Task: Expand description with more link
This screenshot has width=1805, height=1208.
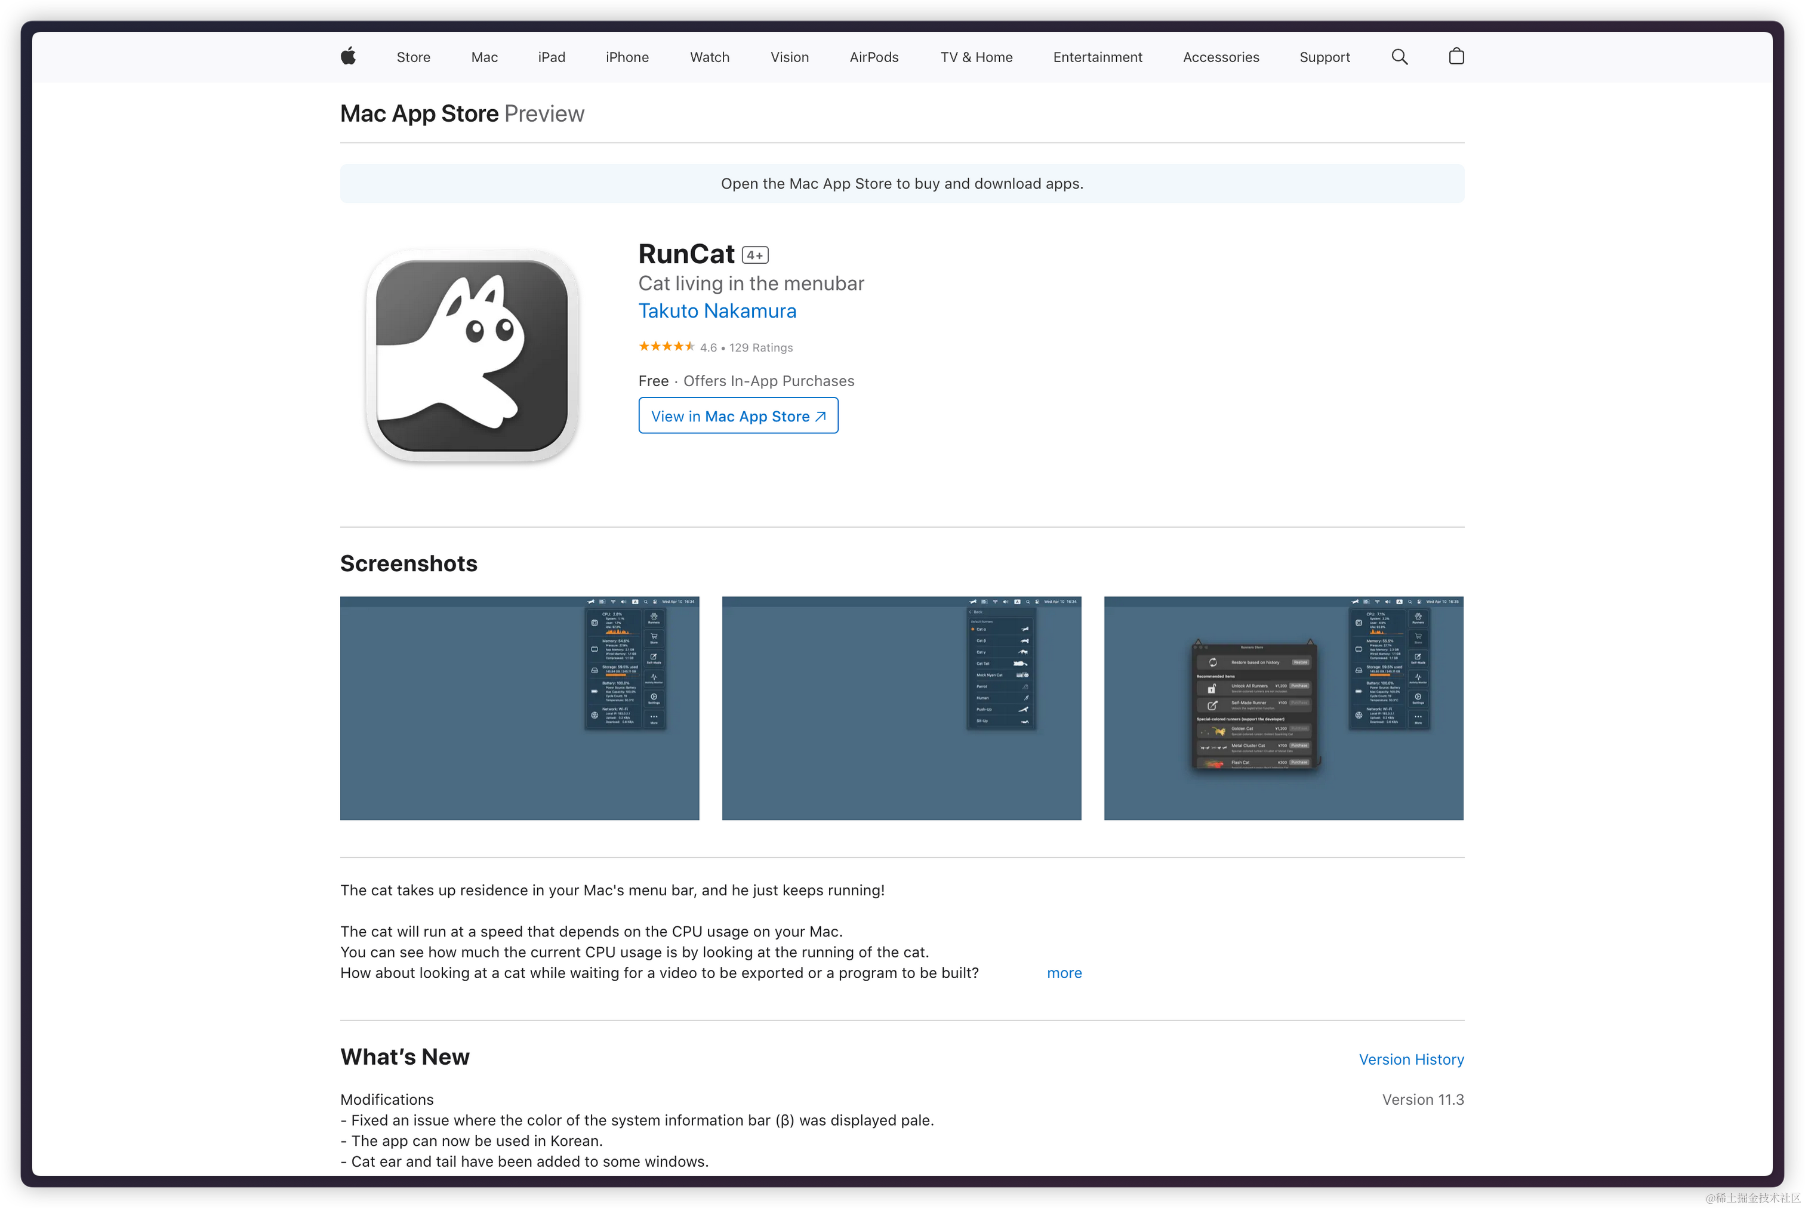Action: pyautogui.click(x=1064, y=973)
